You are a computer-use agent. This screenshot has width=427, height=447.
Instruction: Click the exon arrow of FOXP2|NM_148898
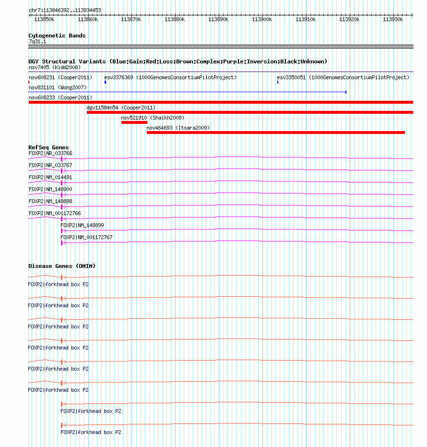(63, 206)
